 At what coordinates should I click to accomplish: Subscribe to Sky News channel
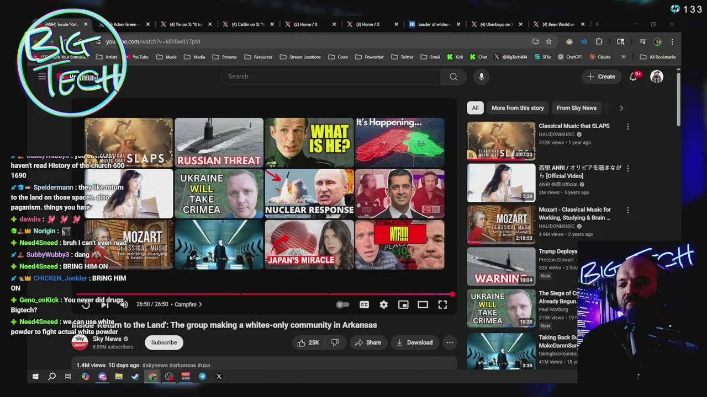164,342
